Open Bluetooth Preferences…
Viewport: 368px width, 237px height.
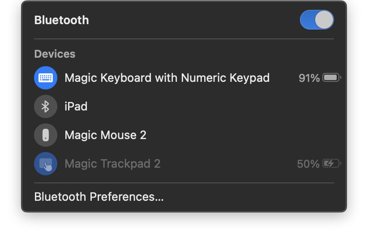coord(99,197)
